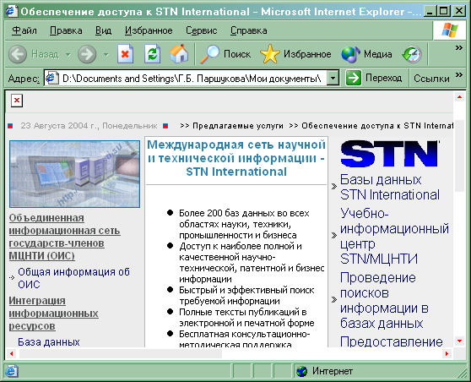Click the page icon in address bar
The height and width of the screenshot is (382, 471).
pos(52,79)
